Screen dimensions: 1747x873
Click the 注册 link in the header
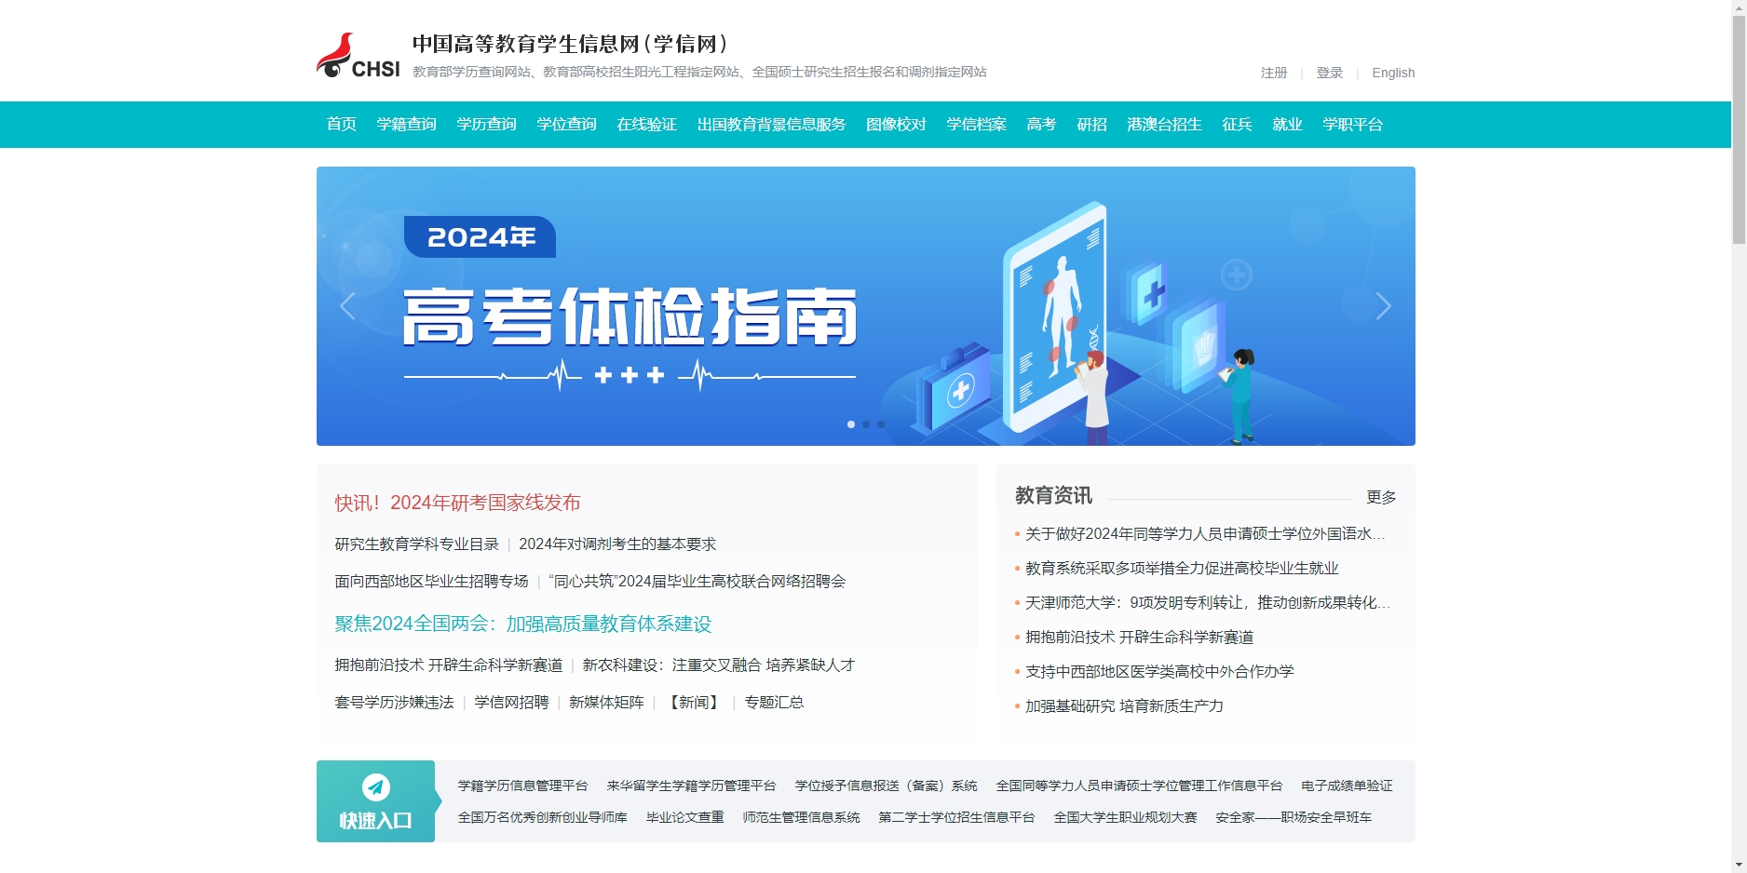pos(1274,73)
